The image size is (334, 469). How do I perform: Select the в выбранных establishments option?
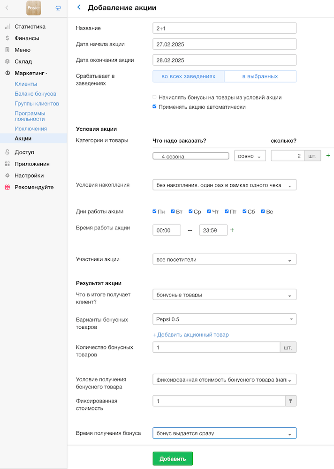point(260,76)
